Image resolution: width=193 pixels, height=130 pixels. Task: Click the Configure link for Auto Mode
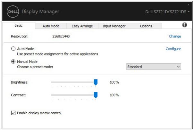(173, 49)
